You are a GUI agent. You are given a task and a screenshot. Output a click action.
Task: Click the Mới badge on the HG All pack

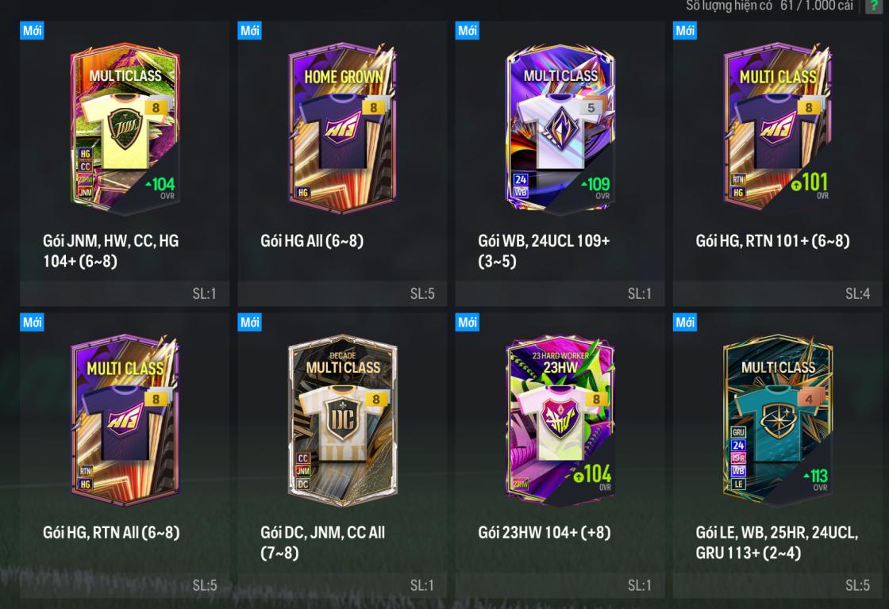(x=249, y=31)
